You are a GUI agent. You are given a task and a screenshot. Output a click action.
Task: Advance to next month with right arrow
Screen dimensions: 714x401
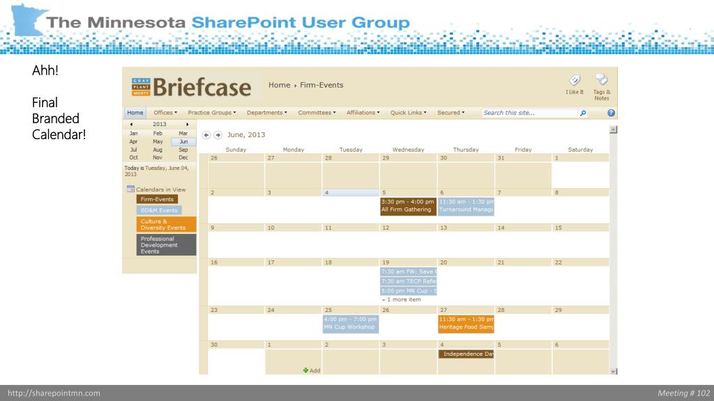coord(218,135)
